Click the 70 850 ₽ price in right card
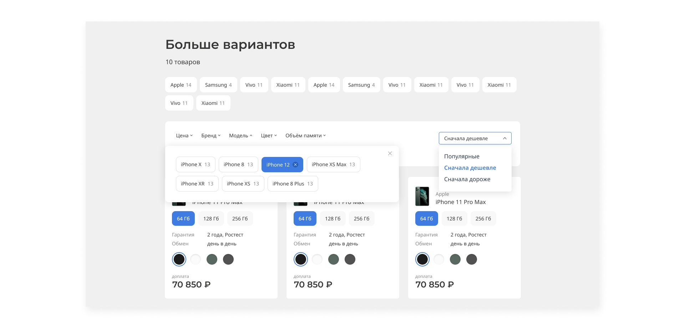 (x=435, y=285)
